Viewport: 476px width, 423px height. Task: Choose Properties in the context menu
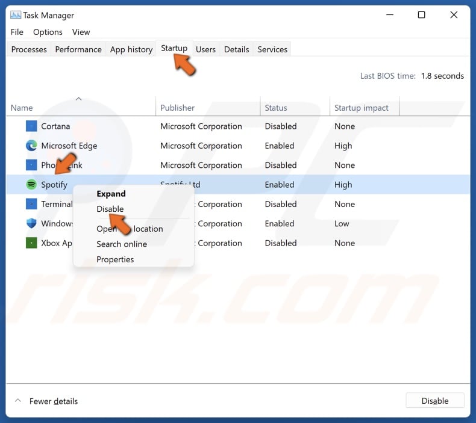tap(114, 259)
